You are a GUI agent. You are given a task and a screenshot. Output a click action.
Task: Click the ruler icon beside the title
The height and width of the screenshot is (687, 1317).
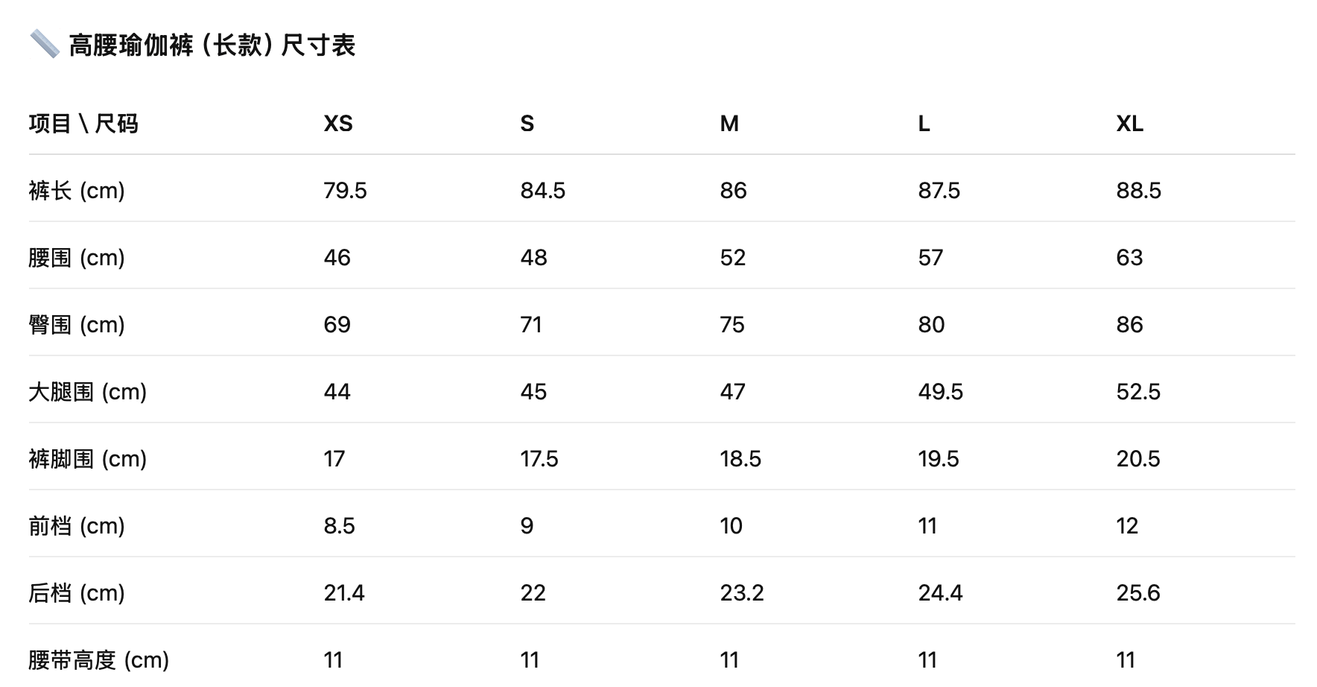44,45
